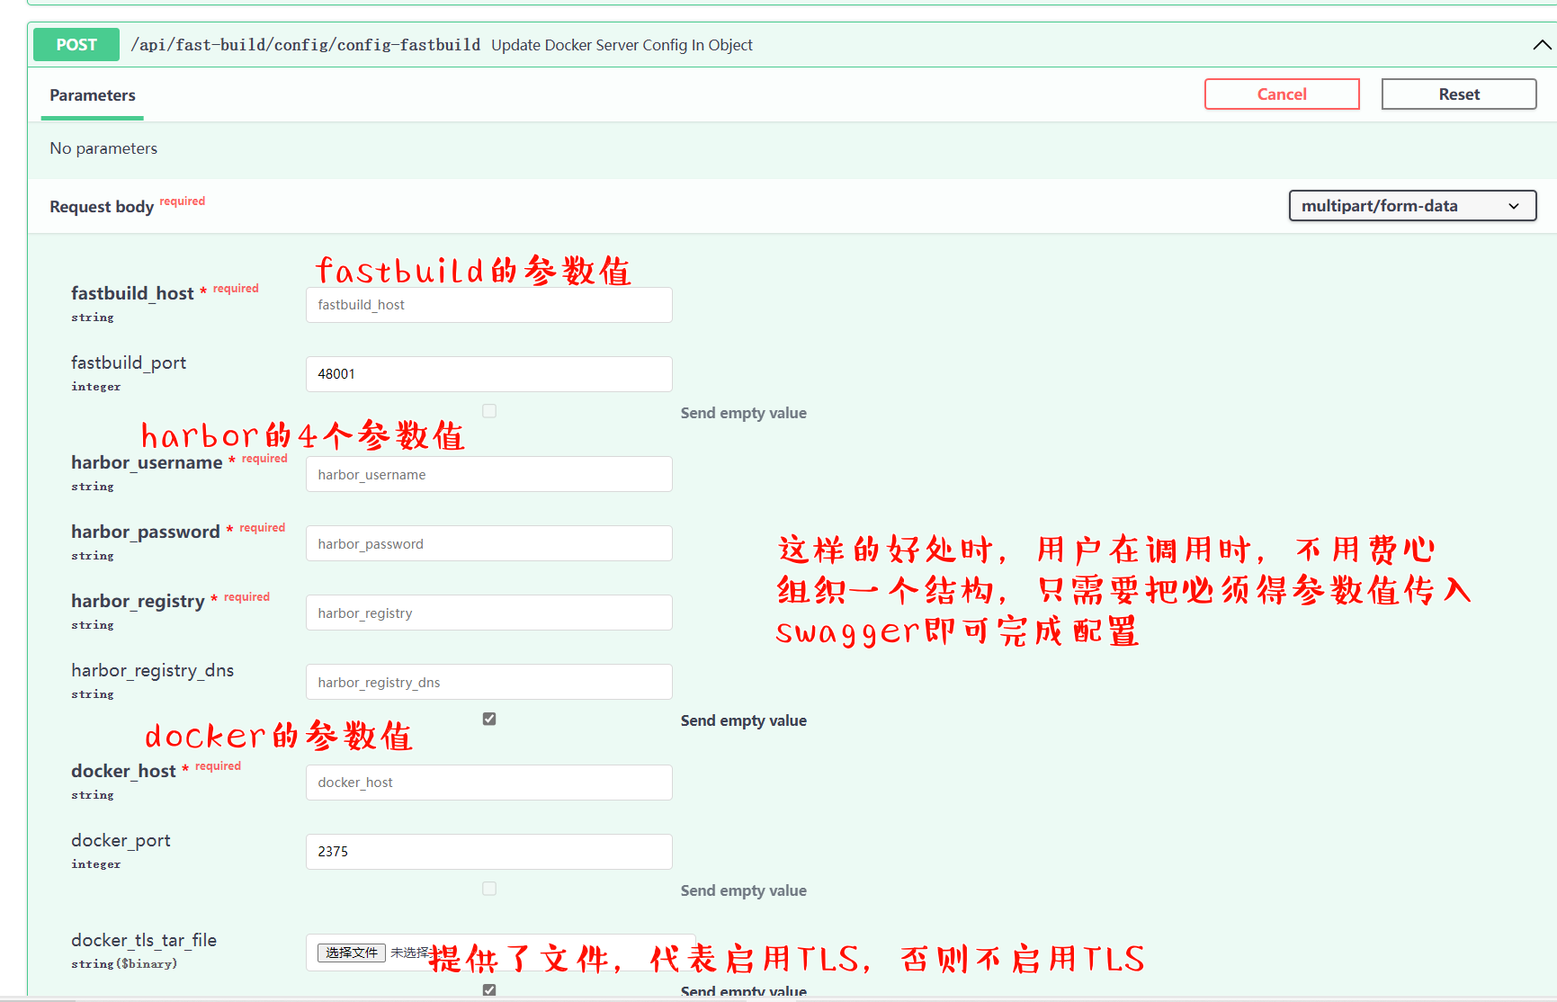This screenshot has height=1002, width=1557.
Task: Focus the harbor_registry input field
Action: click(489, 613)
